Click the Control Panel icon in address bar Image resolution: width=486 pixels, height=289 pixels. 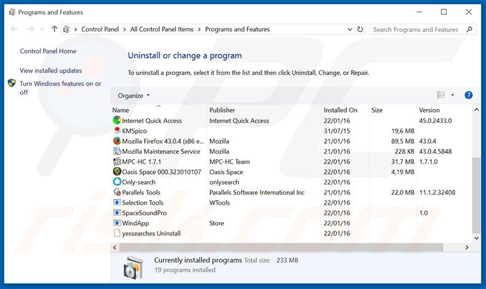click(x=66, y=30)
